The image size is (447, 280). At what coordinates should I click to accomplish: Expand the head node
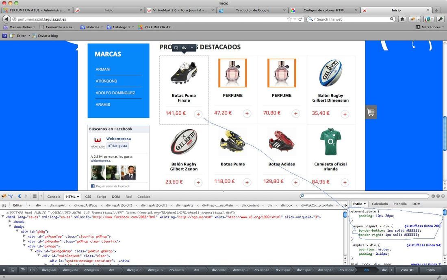(x=10, y=221)
